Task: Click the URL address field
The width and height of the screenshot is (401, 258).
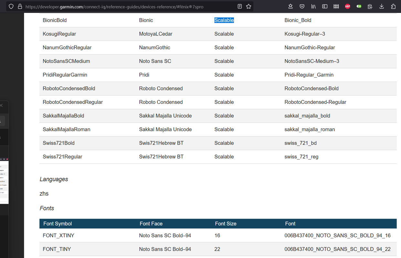Action: 129,6
